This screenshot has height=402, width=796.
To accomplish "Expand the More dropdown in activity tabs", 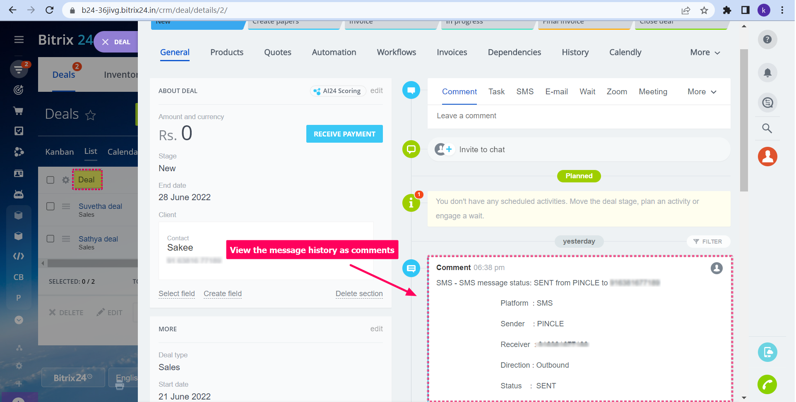I will [702, 92].
